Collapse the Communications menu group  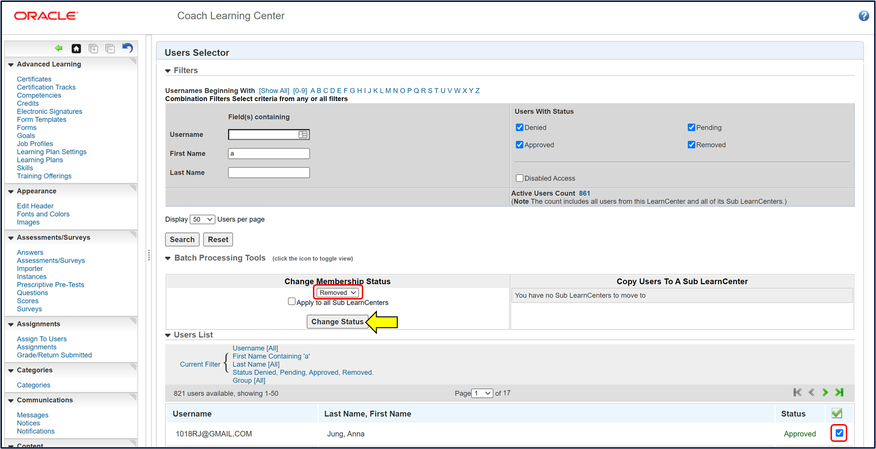click(11, 401)
